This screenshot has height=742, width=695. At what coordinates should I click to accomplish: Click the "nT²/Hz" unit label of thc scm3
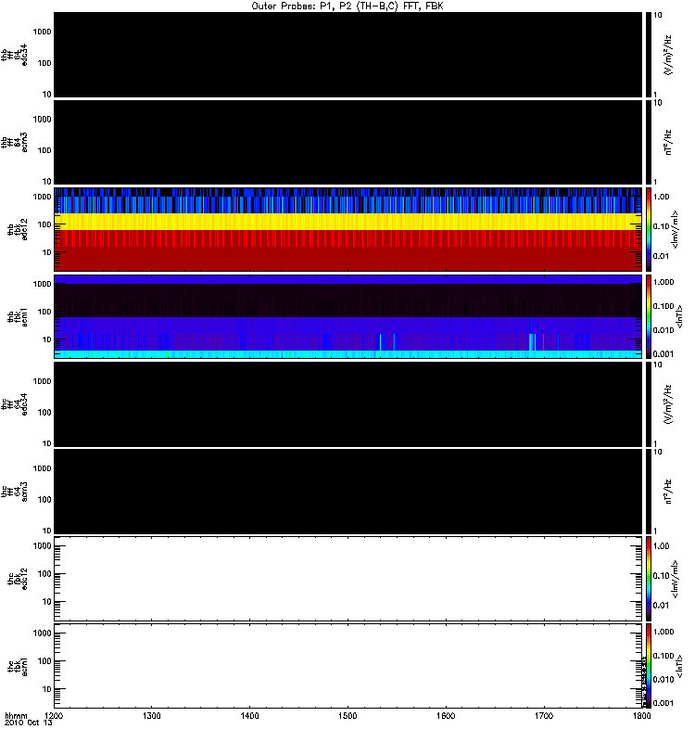(668, 492)
